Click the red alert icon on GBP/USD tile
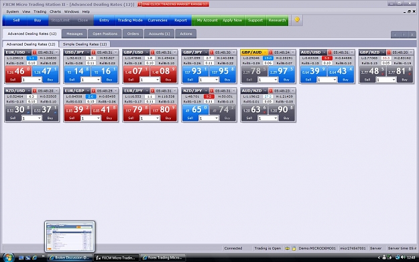Viewport: 419px width, 262px height. click(x=152, y=52)
